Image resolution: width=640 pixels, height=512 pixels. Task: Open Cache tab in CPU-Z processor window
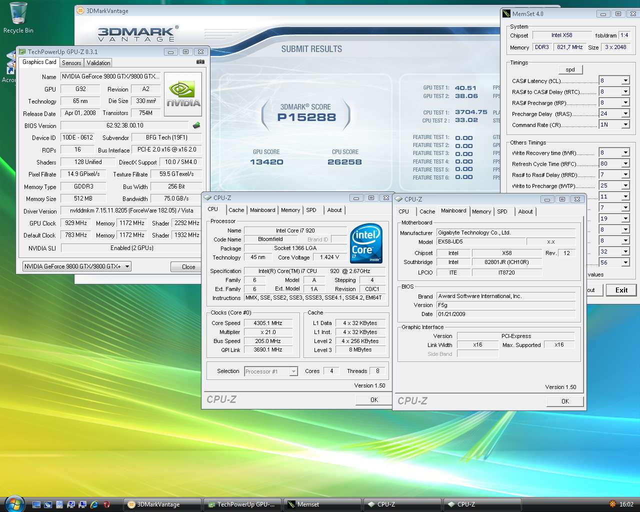point(236,210)
